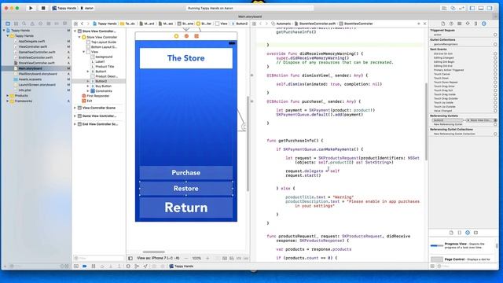Switch to the standard editor mode
The width and height of the screenshot is (503, 283).
(x=444, y=8)
